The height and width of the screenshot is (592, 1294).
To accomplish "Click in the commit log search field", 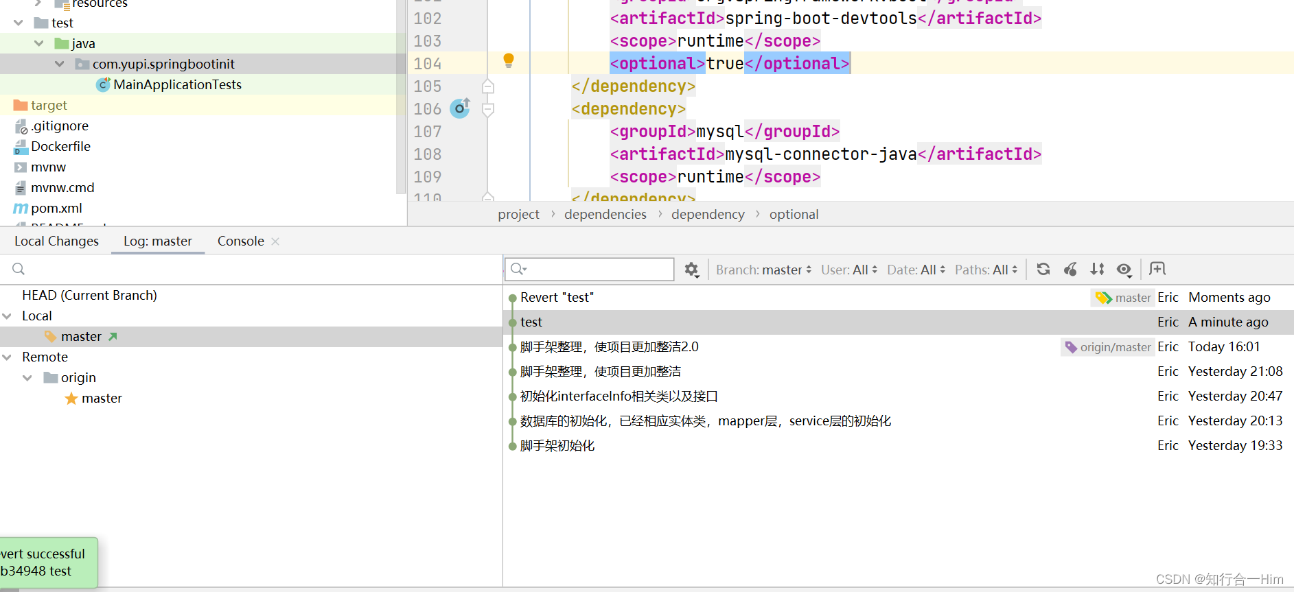I will 590,269.
